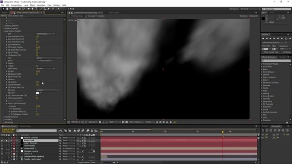Toggle visibility of Fire Particles layer
Screen dimensions: 292x164
[x=2, y=146]
